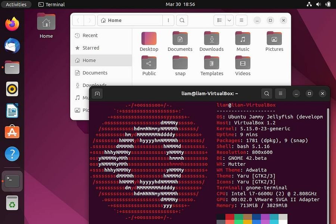Highlight the Recent section in the sidebar
336x224 pixels.
pyautogui.click(x=90, y=35)
